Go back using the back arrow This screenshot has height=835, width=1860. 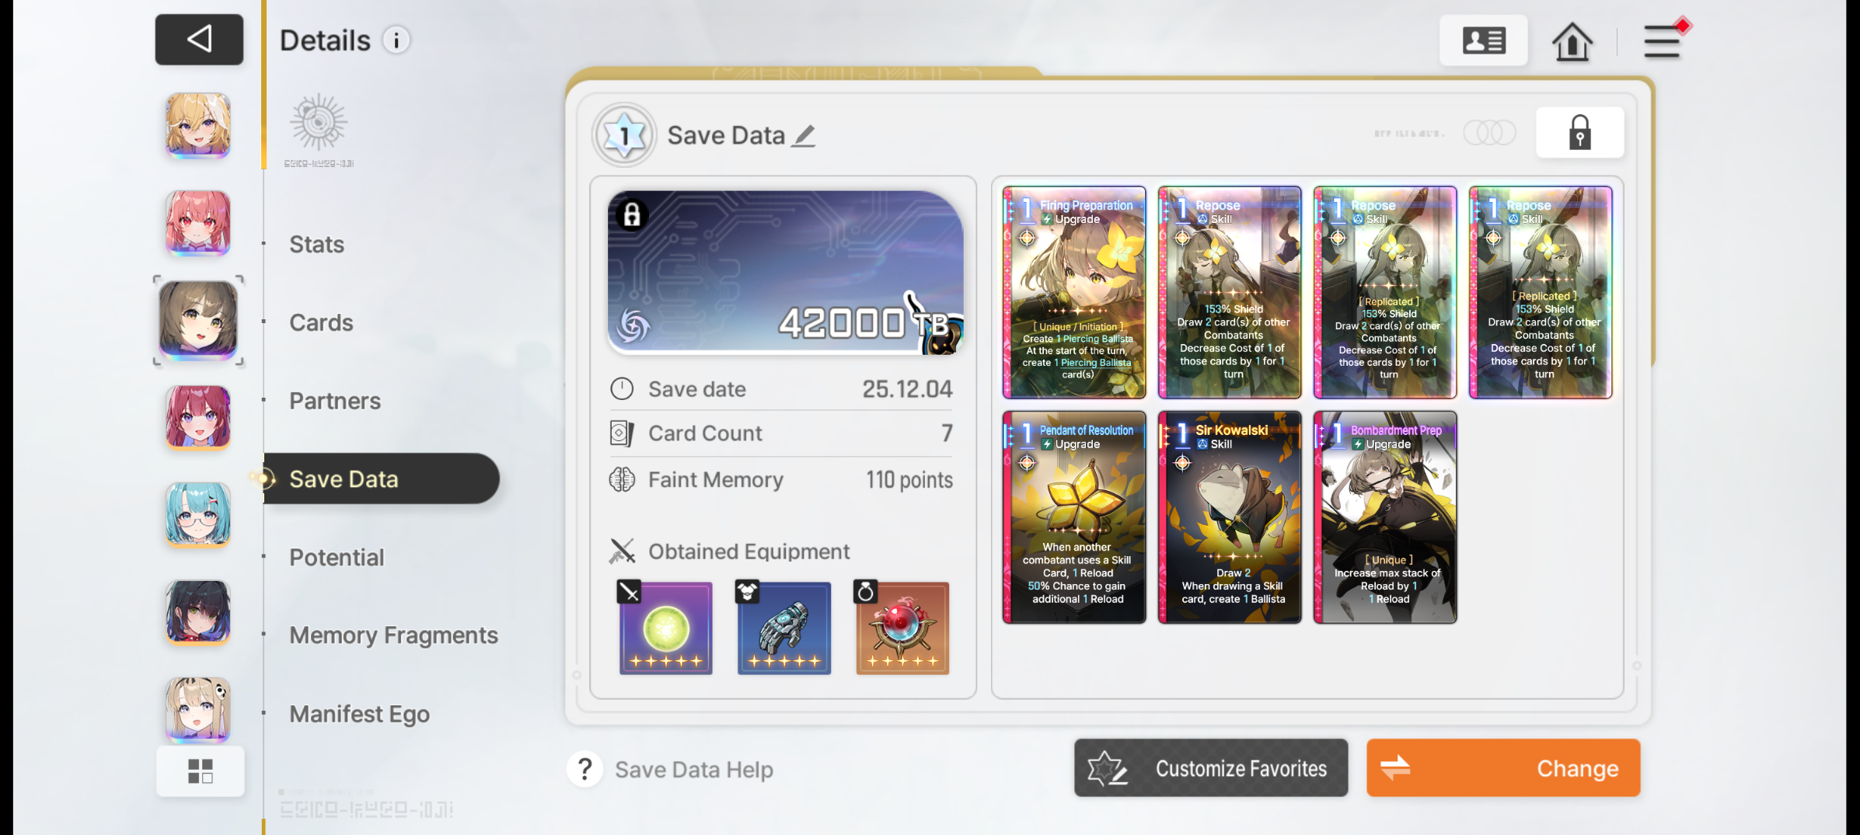(199, 40)
